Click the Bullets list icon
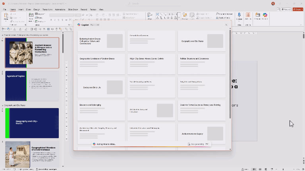The height and width of the screenshot is (171, 305). (97, 15)
